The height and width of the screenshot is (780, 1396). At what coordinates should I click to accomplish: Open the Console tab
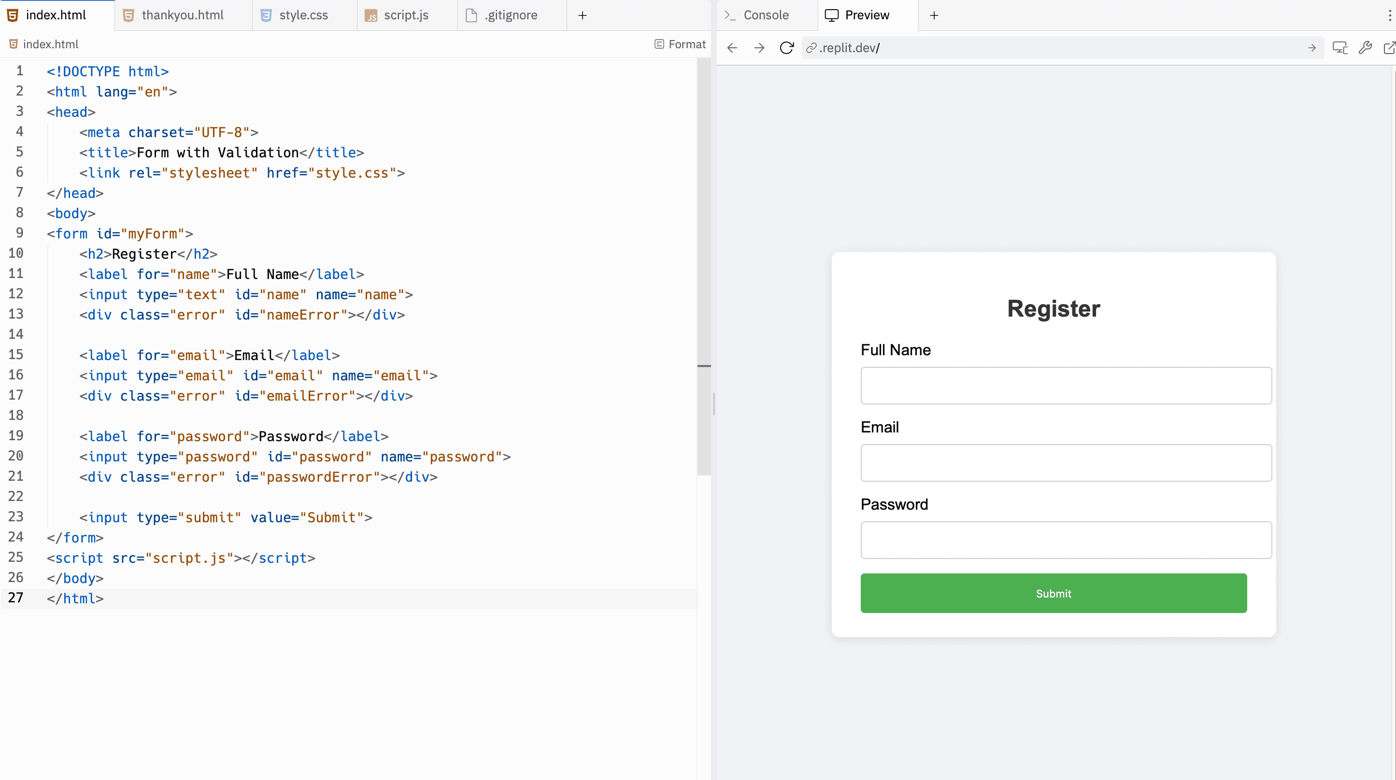click(766, 15)
